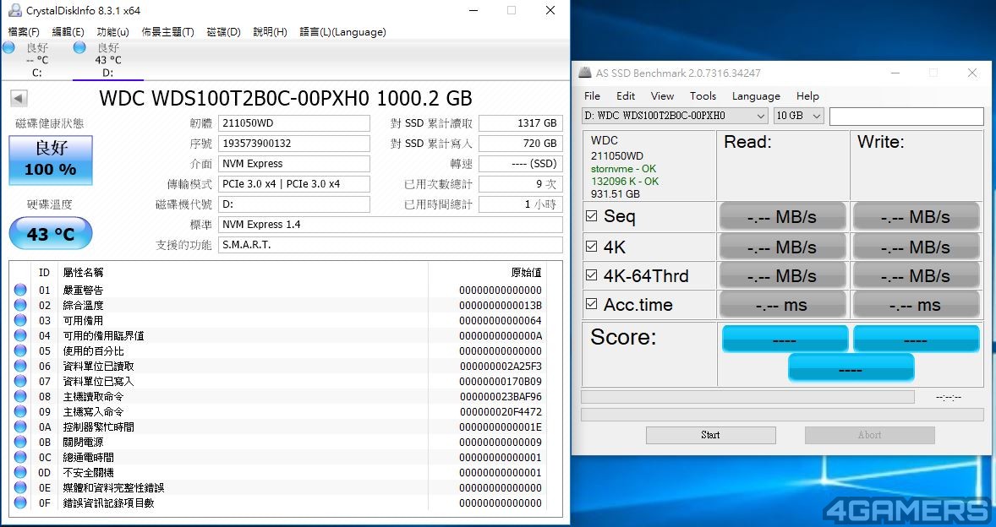Click the total Score bar under Read and Write
Screen dimensions: 996x527
coord(851,368)
